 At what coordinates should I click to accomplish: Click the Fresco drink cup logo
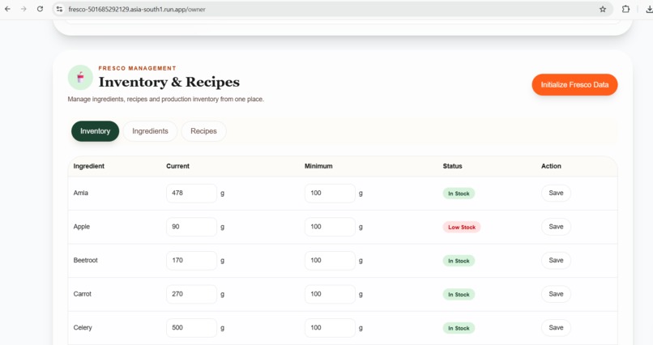pos(80,78)
